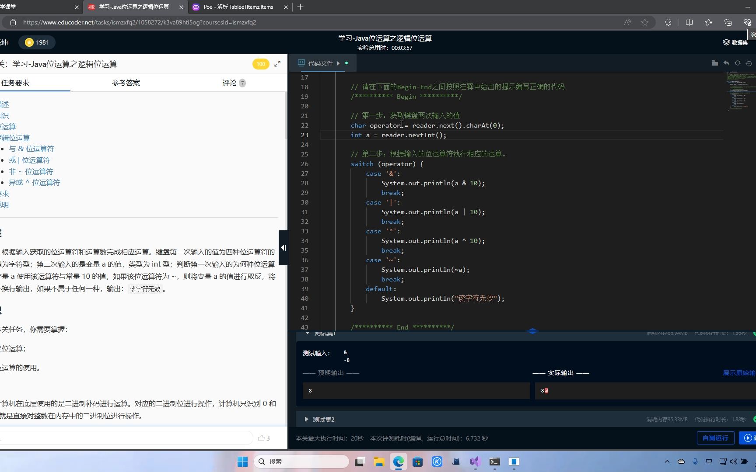756x472 pixels.
Task: View site information lock icon
Action: click(13, 22)
